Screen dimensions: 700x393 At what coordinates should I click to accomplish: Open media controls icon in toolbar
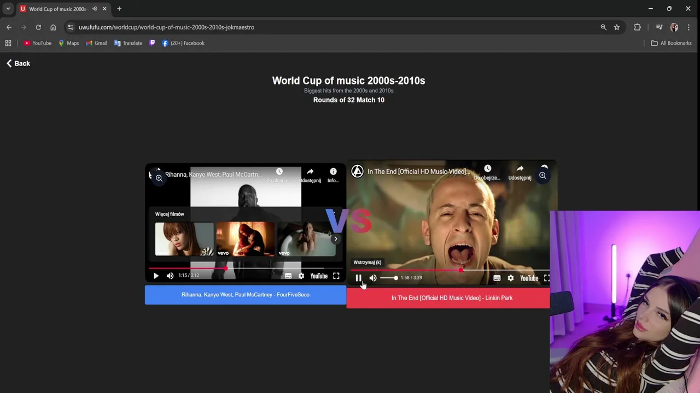659,27
